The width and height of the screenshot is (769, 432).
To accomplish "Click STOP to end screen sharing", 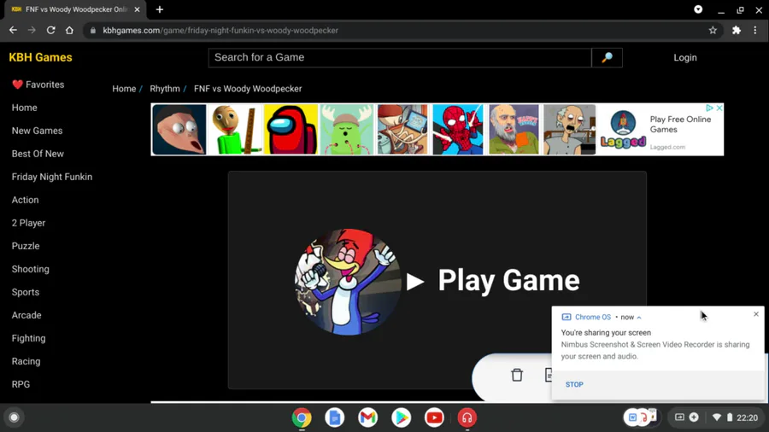I will point(574,384).
